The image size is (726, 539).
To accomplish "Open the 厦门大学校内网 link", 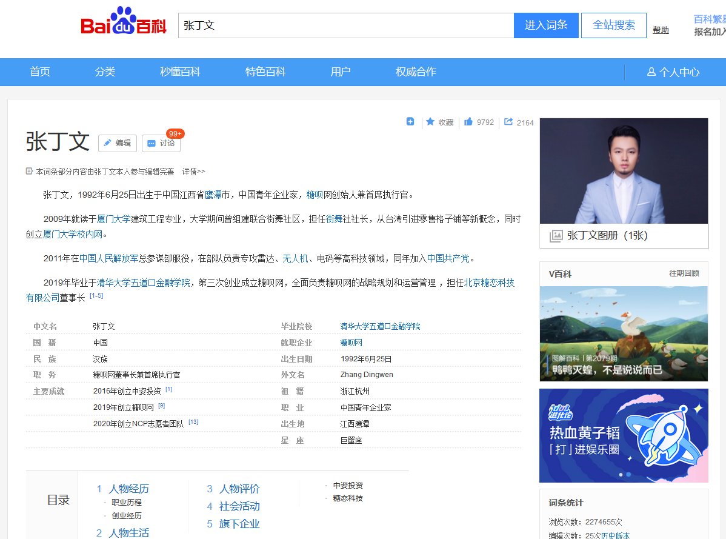I will pos(73,234).
